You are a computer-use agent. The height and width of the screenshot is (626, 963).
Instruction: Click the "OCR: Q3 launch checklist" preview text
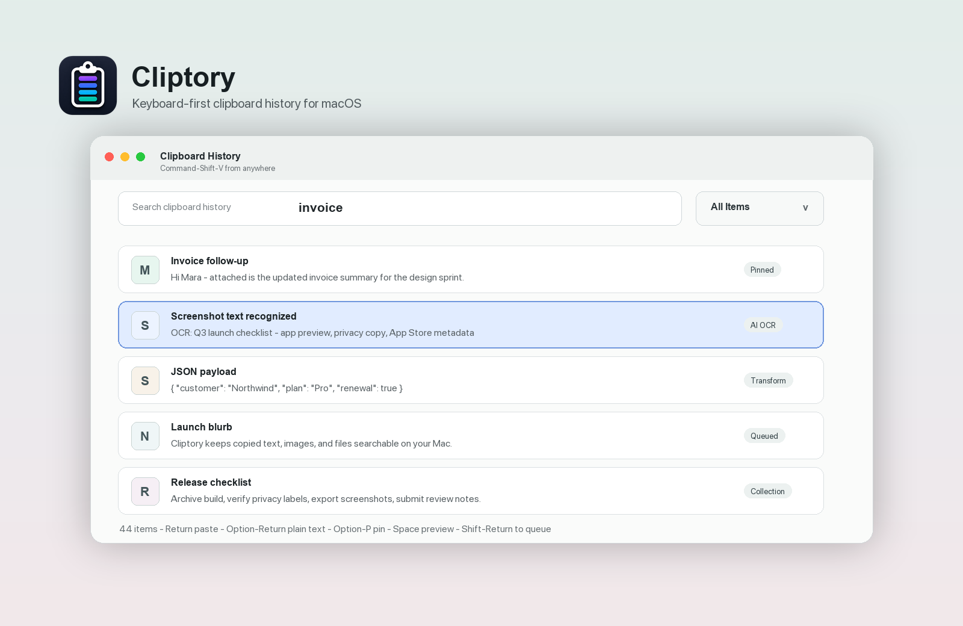coord(323,333)
